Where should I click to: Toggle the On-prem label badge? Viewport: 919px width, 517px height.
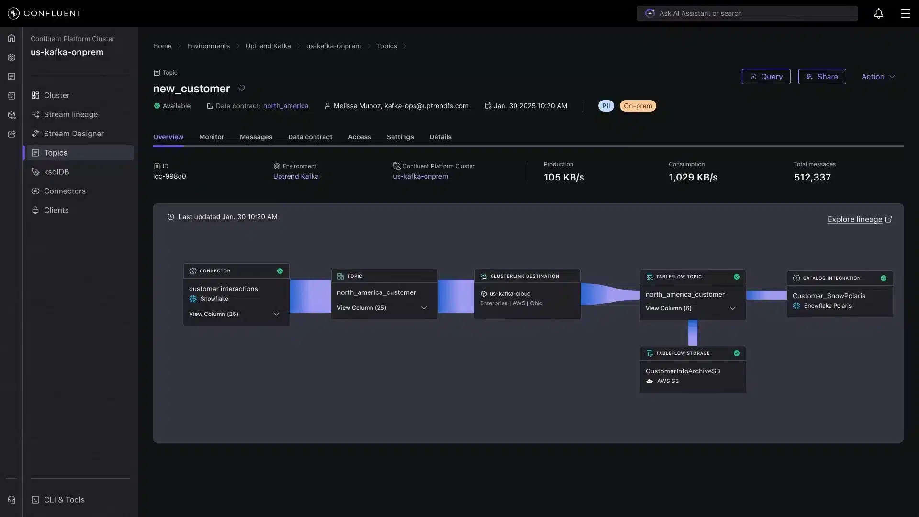[x=638, y=105]
